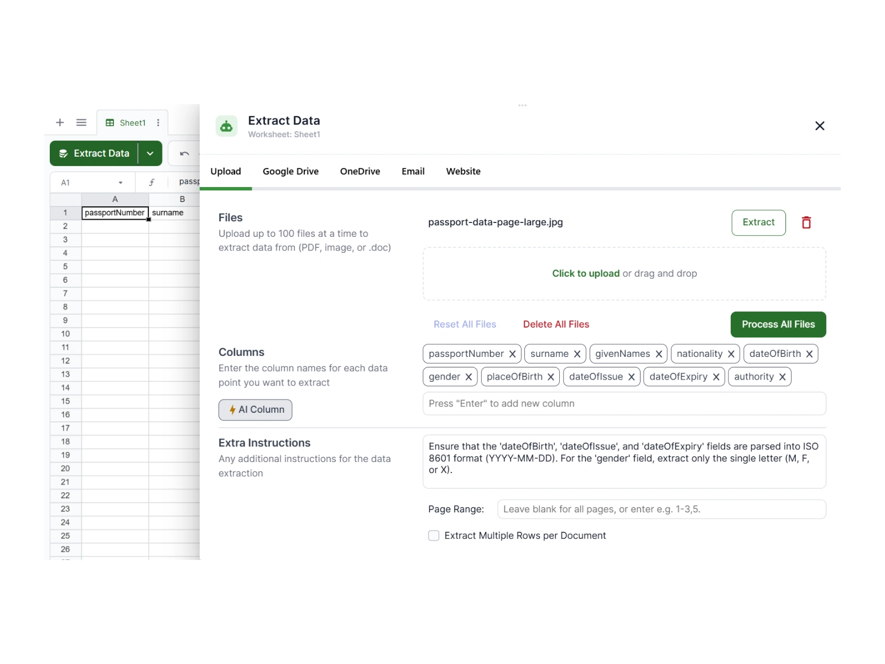Click the AI Column button
The height and width of the screenshot is (664, 885).
click(255, 410)
